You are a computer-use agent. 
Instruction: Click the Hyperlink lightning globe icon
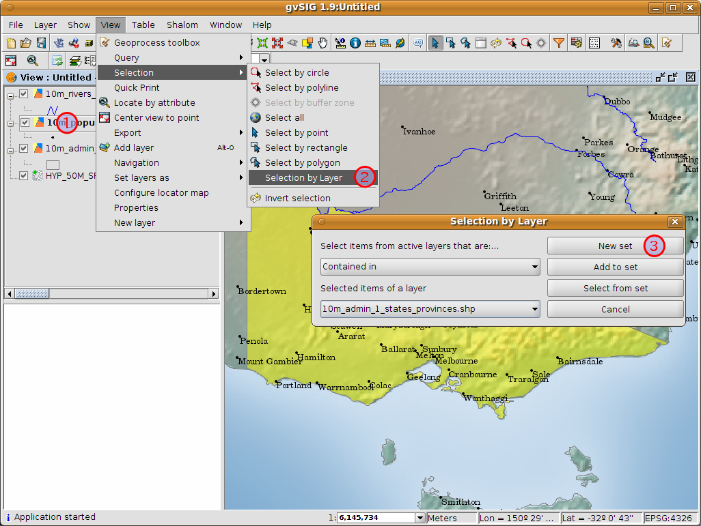point(400,43)
